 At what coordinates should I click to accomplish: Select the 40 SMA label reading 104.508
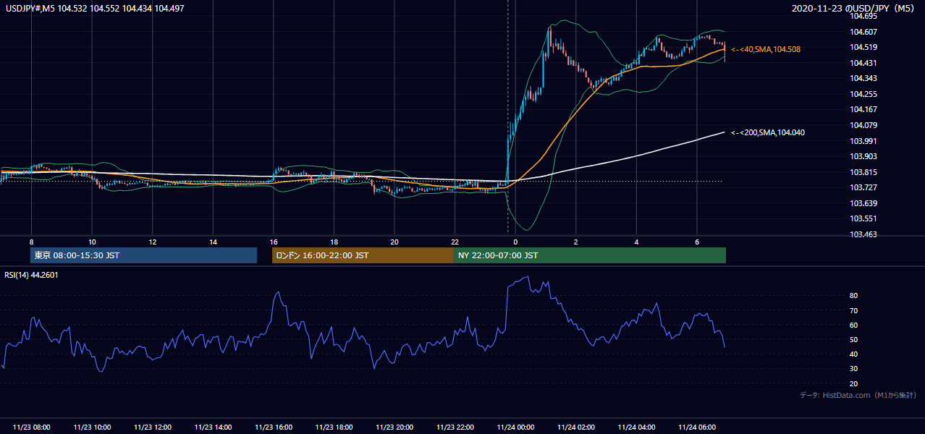tap(766, 49)
